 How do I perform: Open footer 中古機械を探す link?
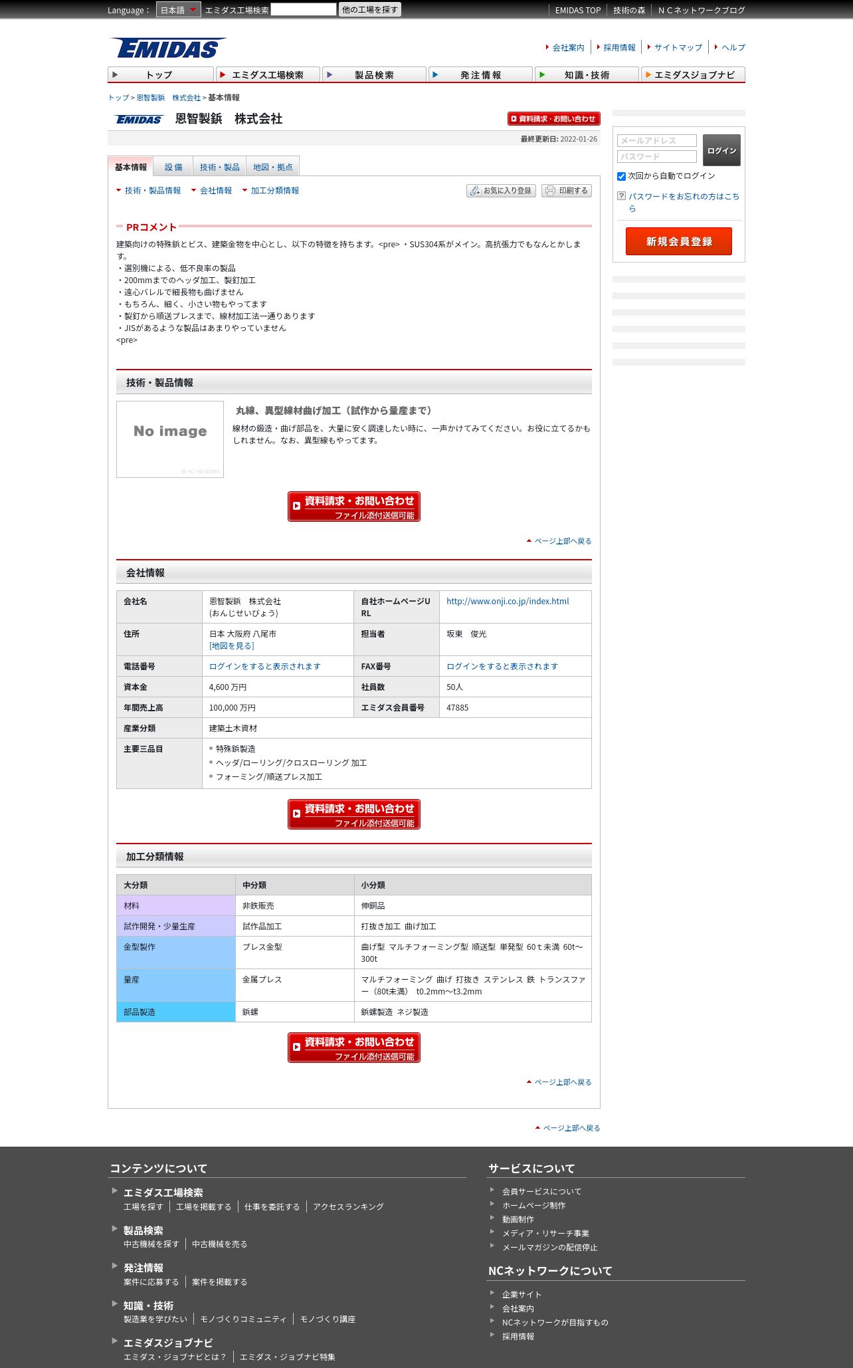coord(151,1244)
